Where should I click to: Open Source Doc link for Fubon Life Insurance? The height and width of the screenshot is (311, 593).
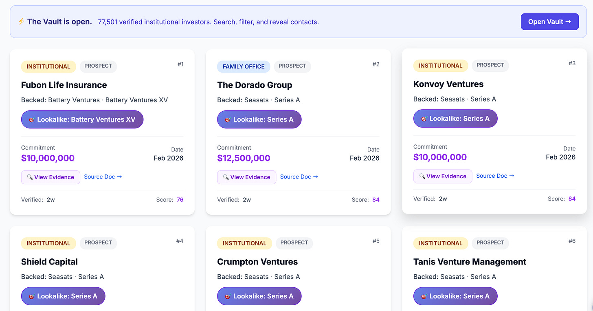pyautogui.click(x=103, y=177)
